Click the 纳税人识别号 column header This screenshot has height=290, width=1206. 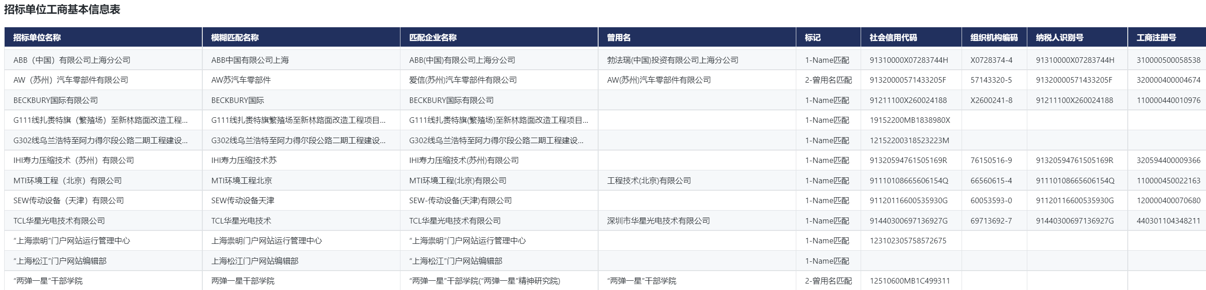tap(1078, 37)
